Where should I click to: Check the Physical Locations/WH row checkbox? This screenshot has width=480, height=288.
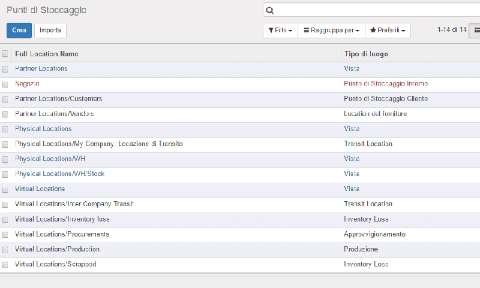(5, 159)
